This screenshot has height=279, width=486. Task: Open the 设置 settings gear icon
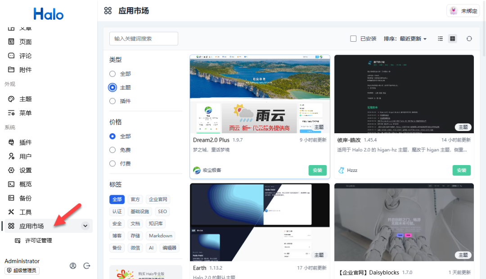click(11, 170)
